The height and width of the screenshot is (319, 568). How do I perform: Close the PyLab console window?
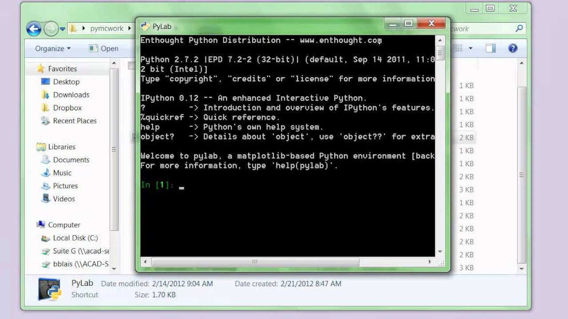[x=431, y=24]
